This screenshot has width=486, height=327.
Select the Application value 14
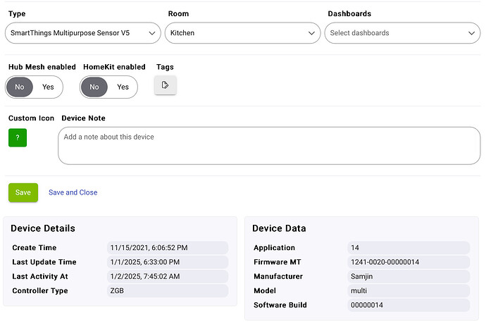point(409,247)
